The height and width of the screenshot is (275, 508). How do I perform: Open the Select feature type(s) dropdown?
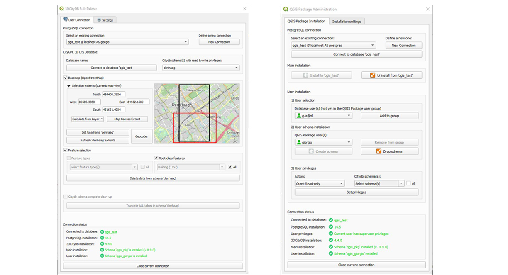tap(103, 167)
